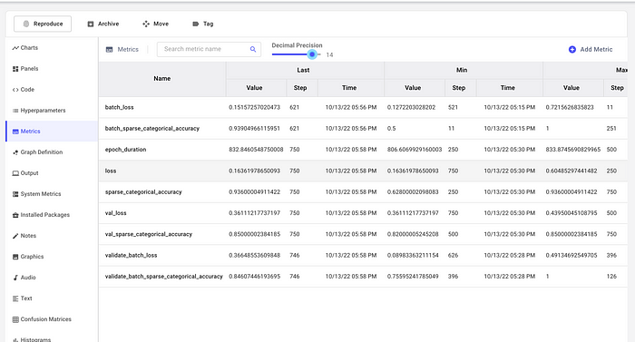
Task: Open the Panels sidebar tab
Action: pos(52,69)
